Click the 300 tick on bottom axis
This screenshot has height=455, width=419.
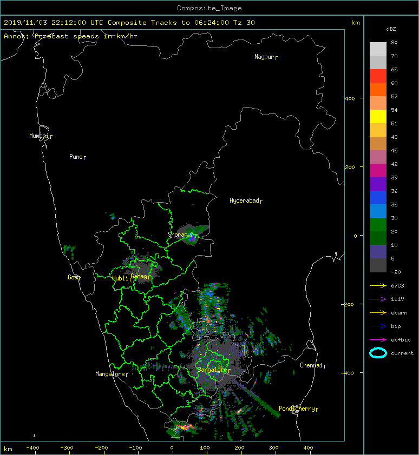click(x=273, y=448)
